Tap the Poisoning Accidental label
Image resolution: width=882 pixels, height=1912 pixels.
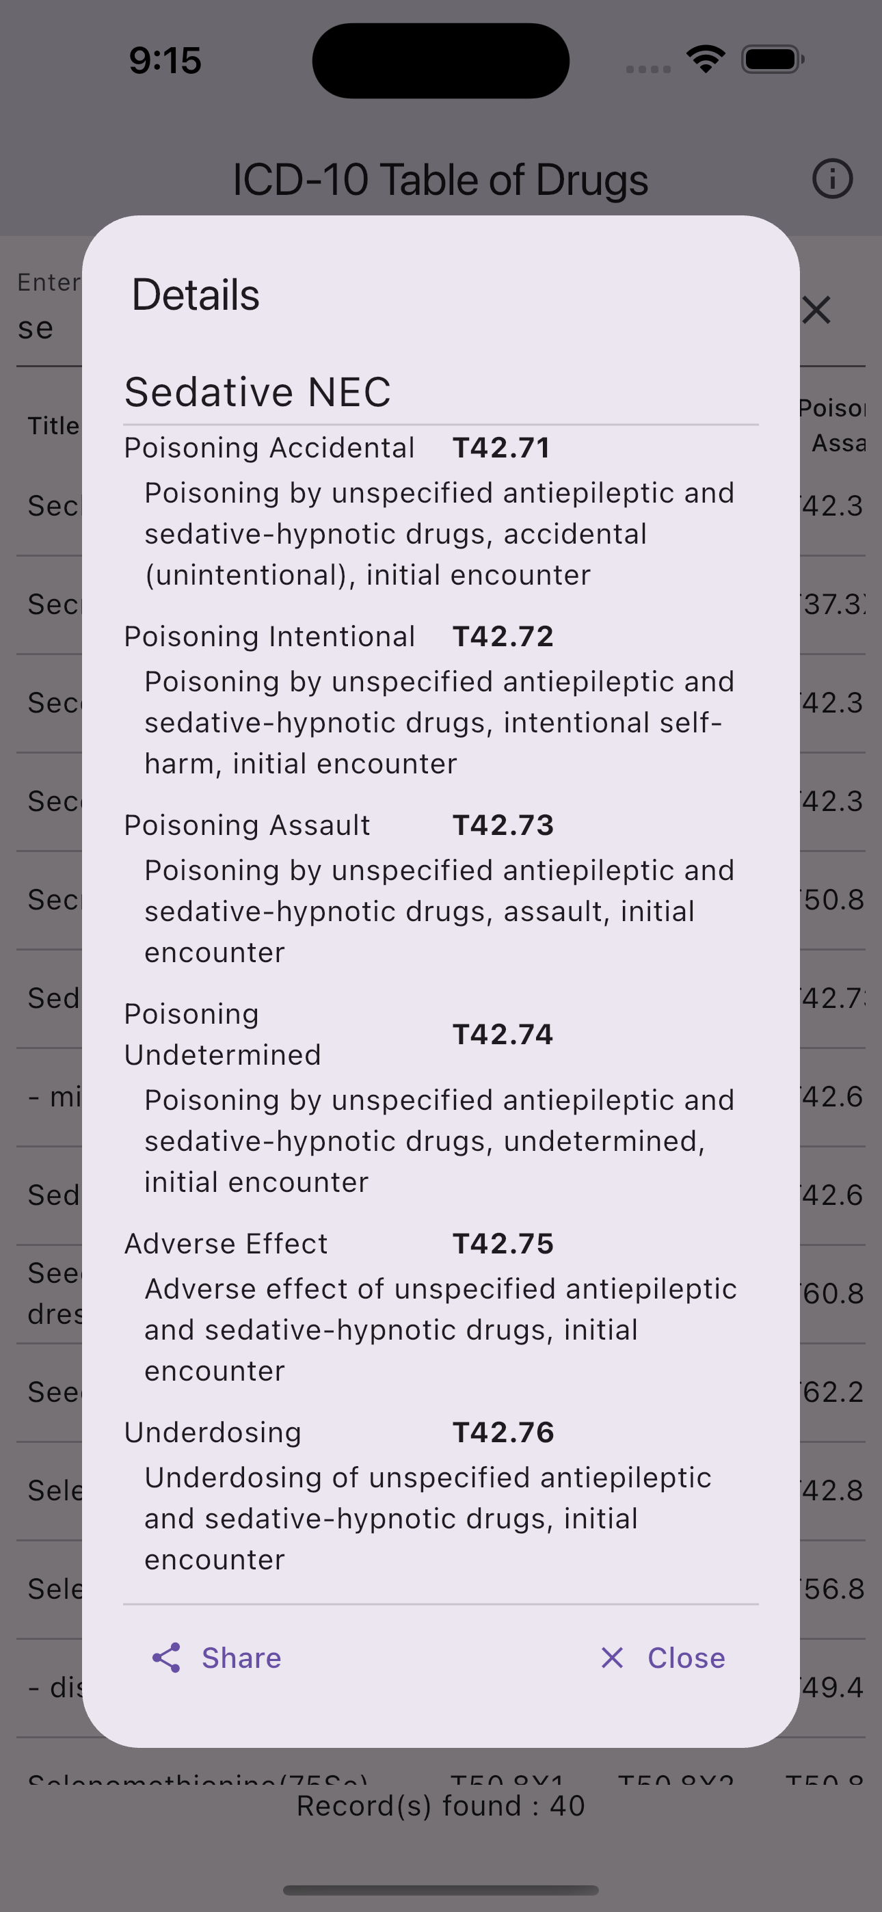(269, 447)
